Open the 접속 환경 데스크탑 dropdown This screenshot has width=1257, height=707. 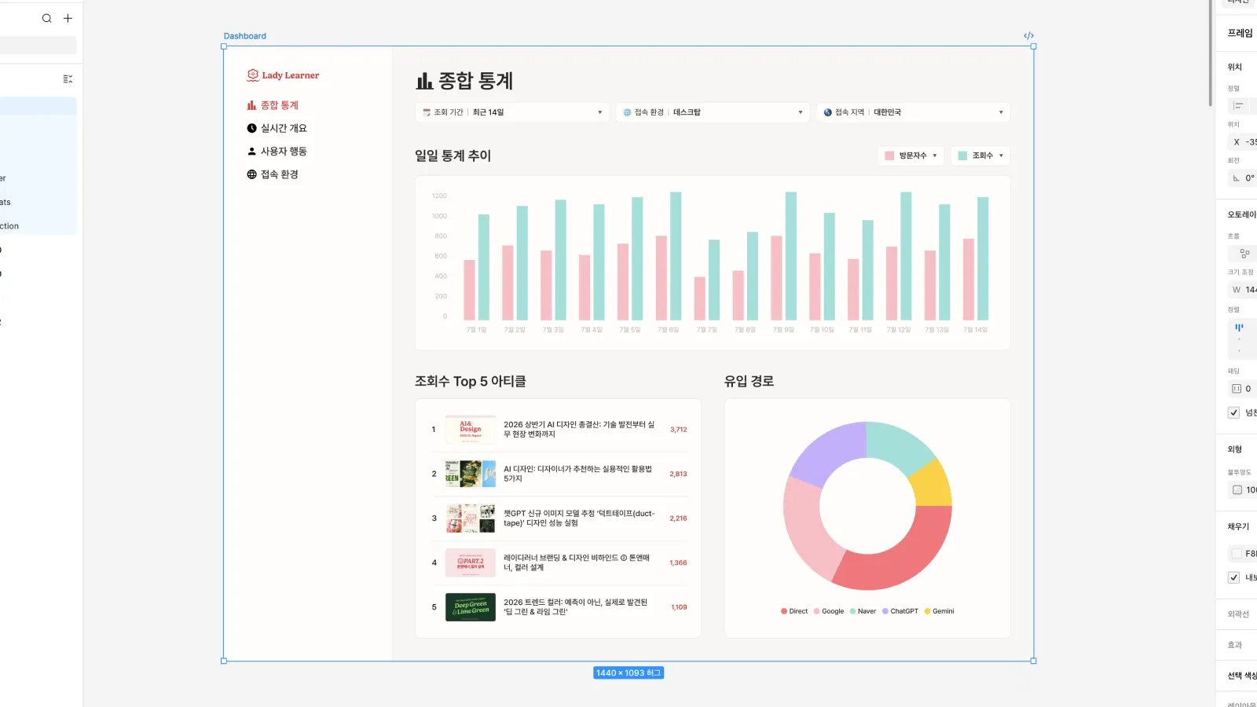[x=713, y=112]
